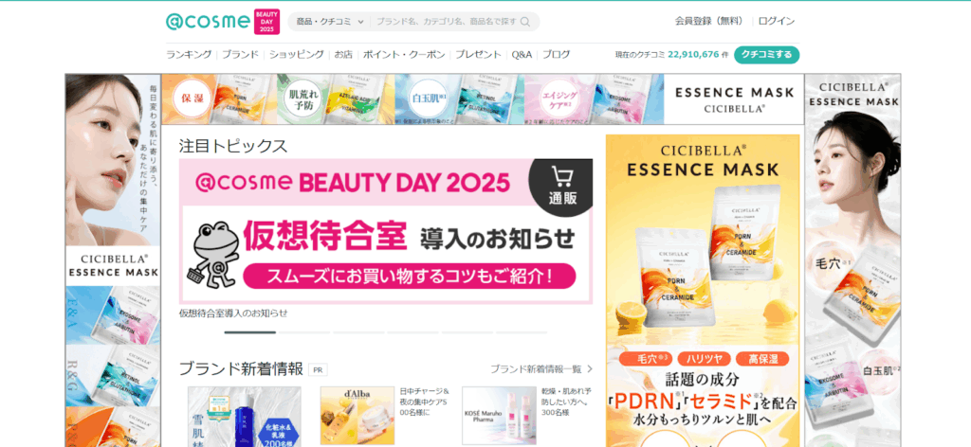The image size is (971, 447).
Task: Click 会員登録（無料） link
Action: [x=709, y=21]
